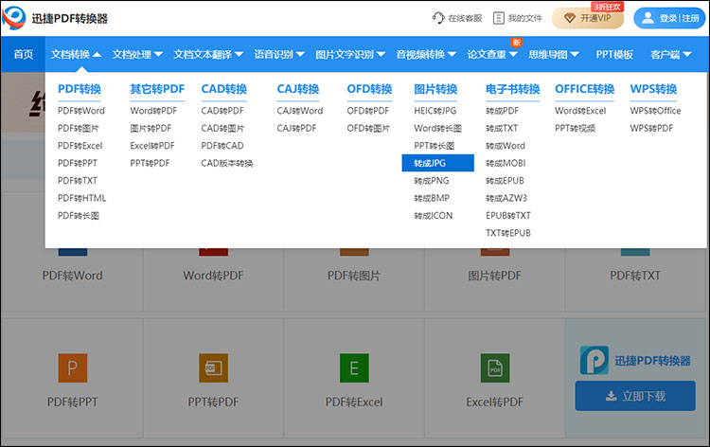Choose PDF转长图 menu entry

(x=78, y=216)
